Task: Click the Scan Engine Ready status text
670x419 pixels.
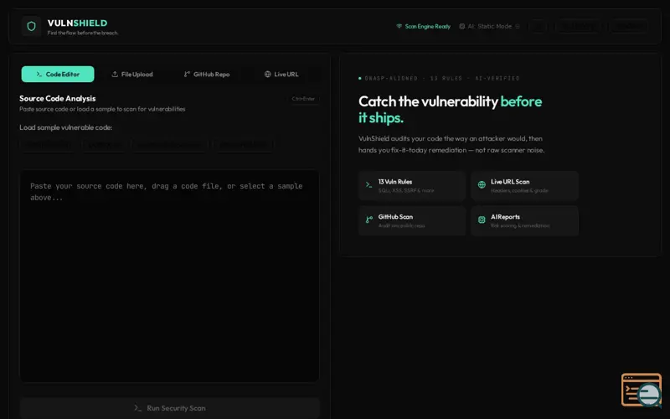Action: point(428,27)
